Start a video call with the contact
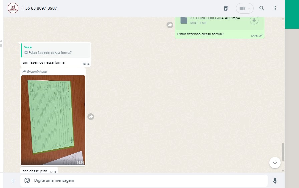The width and height of the screenshot is (299, 188). pos(242,8)
